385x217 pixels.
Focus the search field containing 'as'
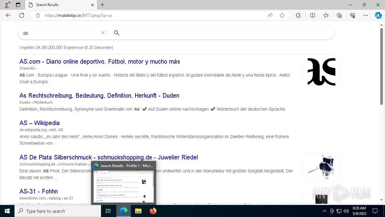(60, 33)
